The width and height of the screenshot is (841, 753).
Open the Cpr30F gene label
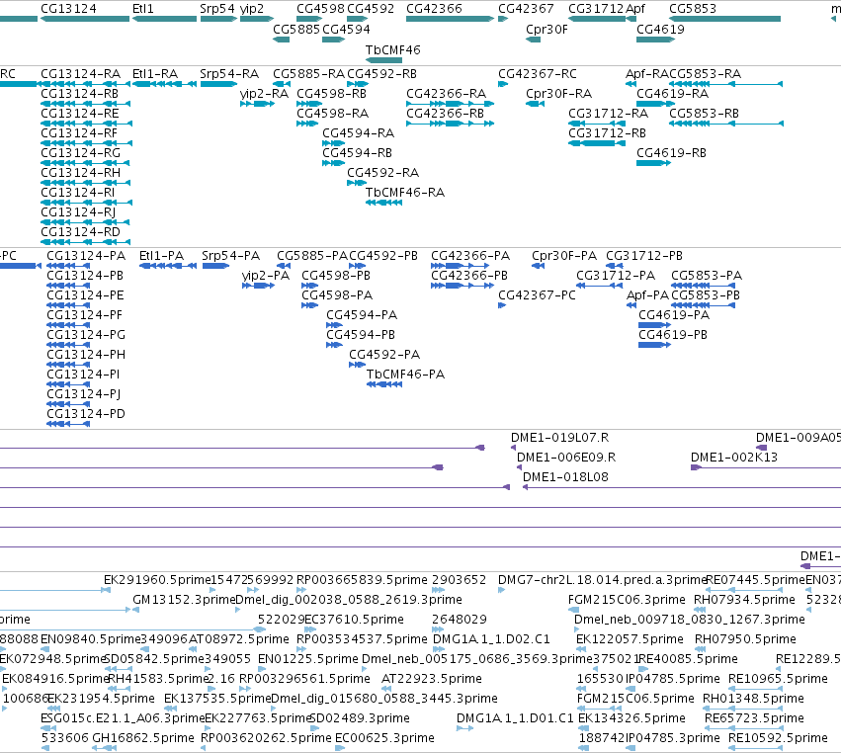click(547, 30)
